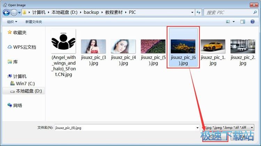Click into the 搜索 PIC search box

228,12
